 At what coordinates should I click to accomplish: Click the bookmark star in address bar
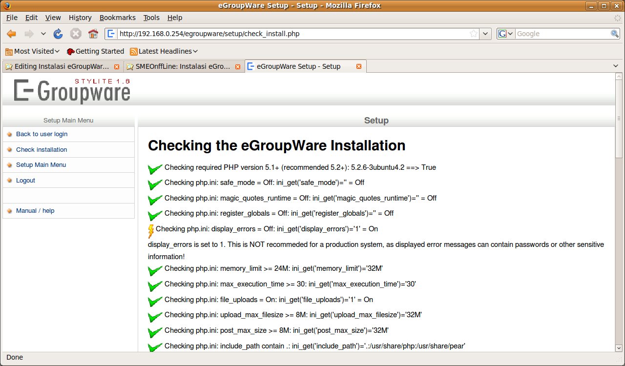tap(473, 34)
